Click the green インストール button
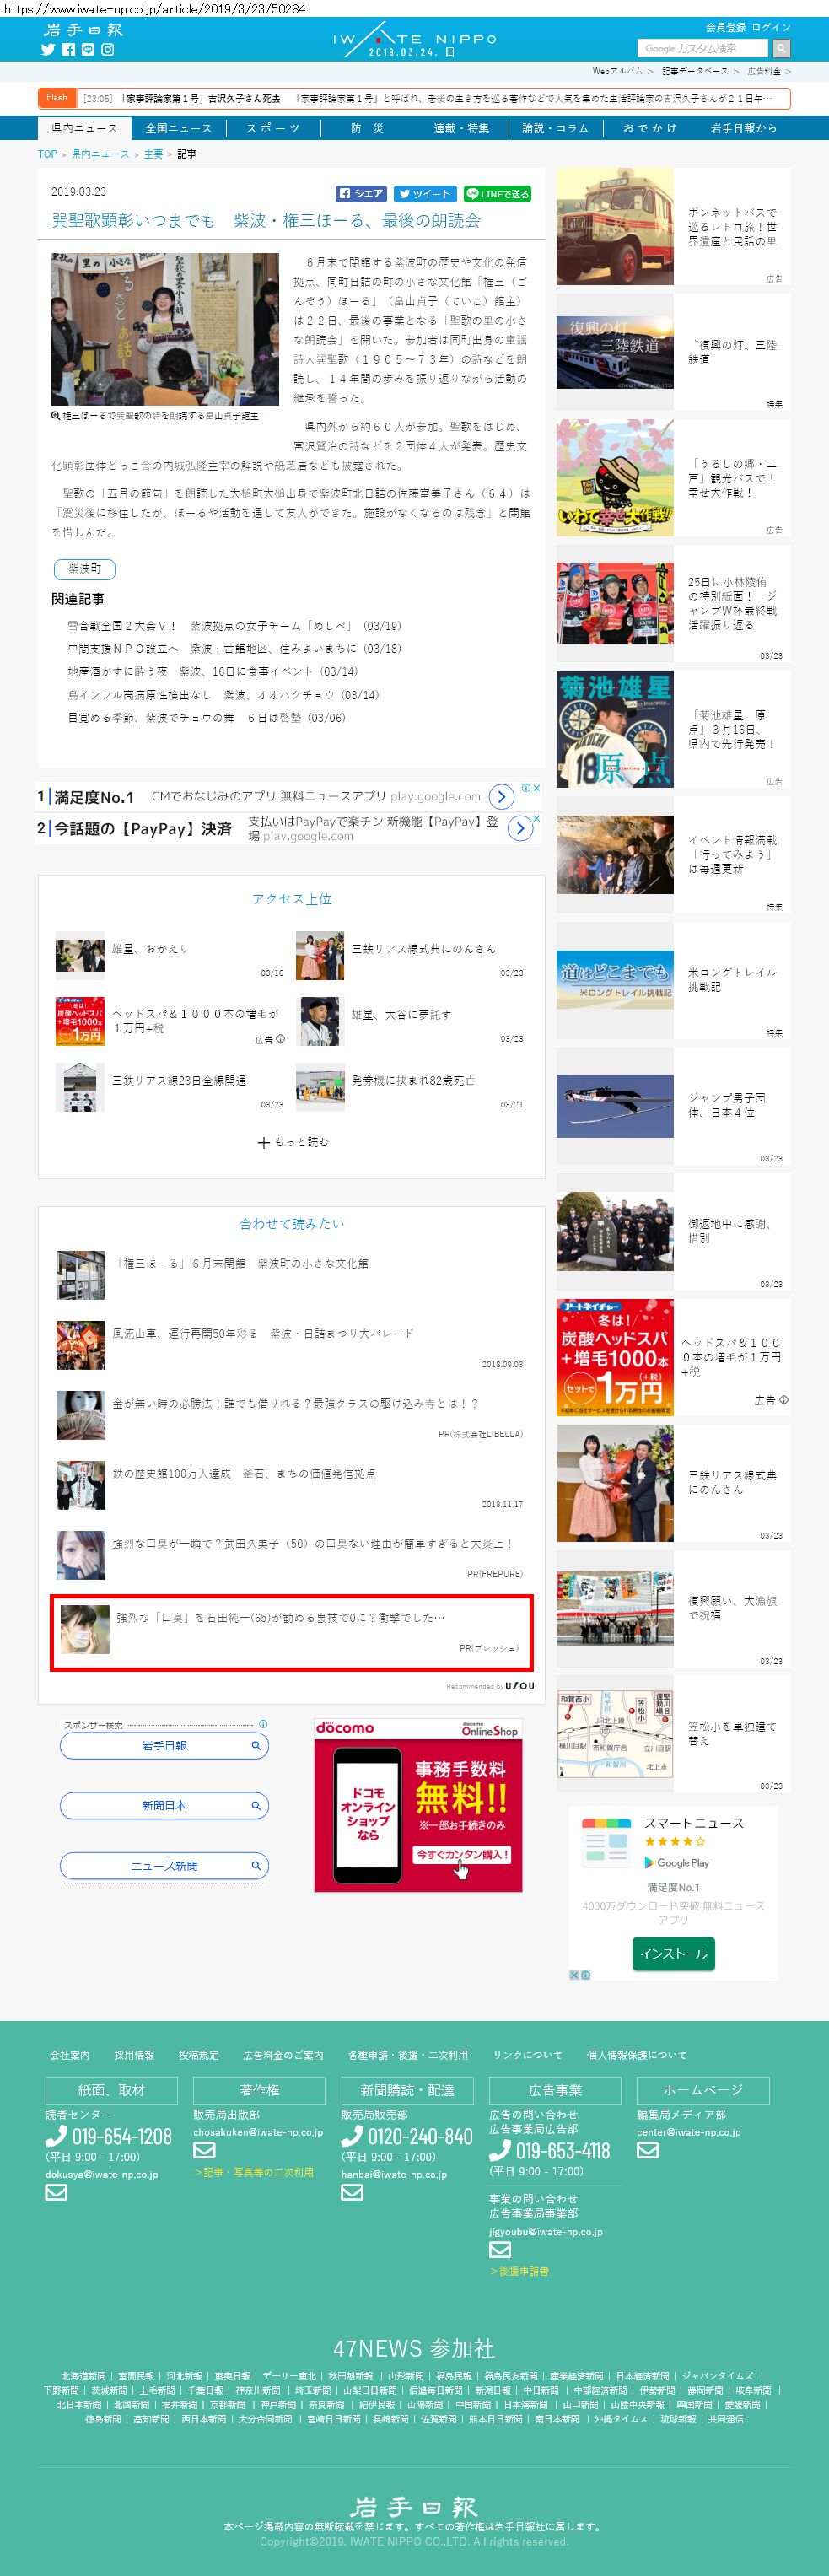Viewport: 829px width, 2576px height. 673,1953
